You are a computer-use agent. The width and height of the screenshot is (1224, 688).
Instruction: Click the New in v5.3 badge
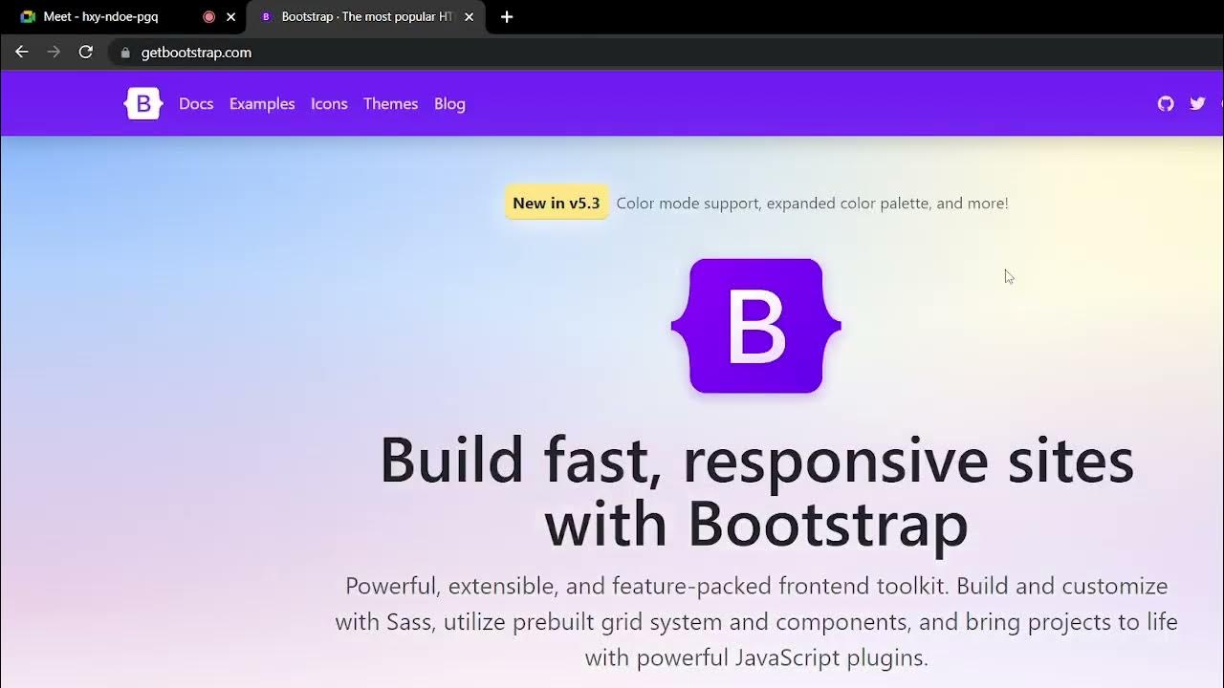pos(557,203)
